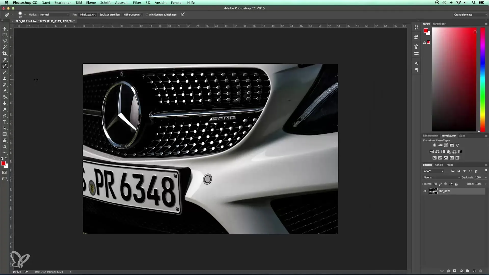The height and width of the screenshot is (275, 489).
Task: Select the Rectangle shape tool
Action: coord(5,134)
